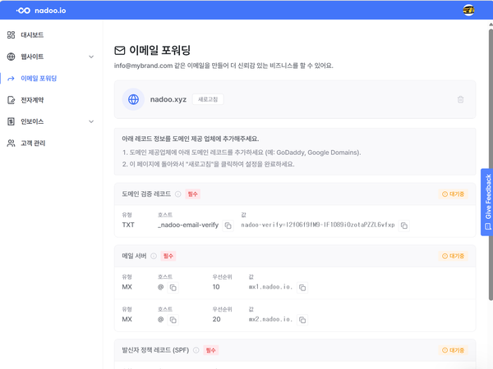Copy the _nadoo-email-verify host value

click(228, 225)
